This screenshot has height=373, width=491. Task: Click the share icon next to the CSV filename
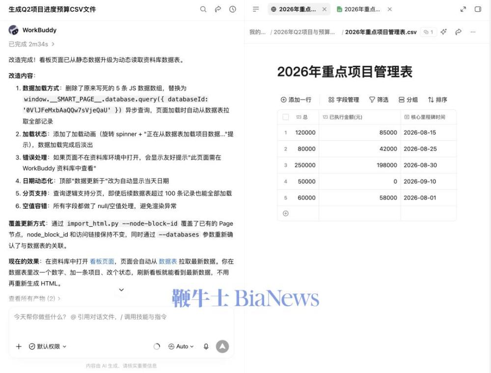click(x=459, y=32)
